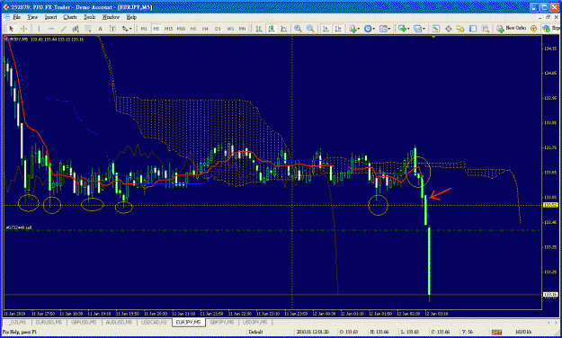Switch chart to H1 timeframe
The image size is (562, 338).
tap(193, 29)
